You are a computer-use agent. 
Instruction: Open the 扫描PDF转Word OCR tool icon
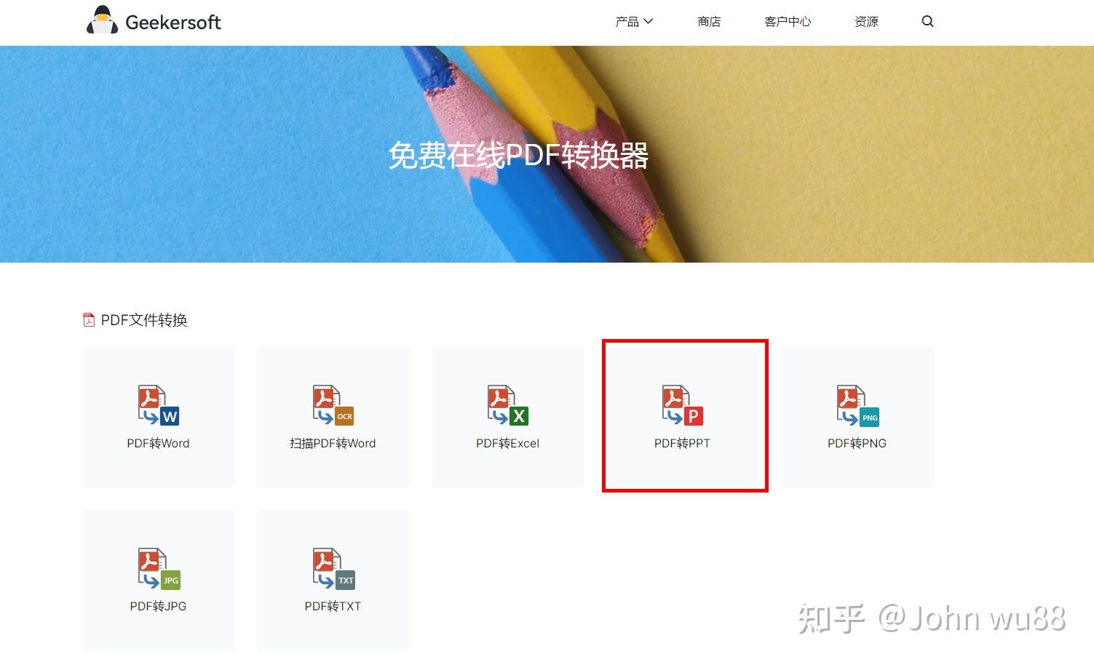(x=332, y=406)
